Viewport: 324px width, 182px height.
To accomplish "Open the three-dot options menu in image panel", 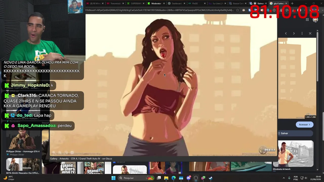I will [x=302, y=33].
